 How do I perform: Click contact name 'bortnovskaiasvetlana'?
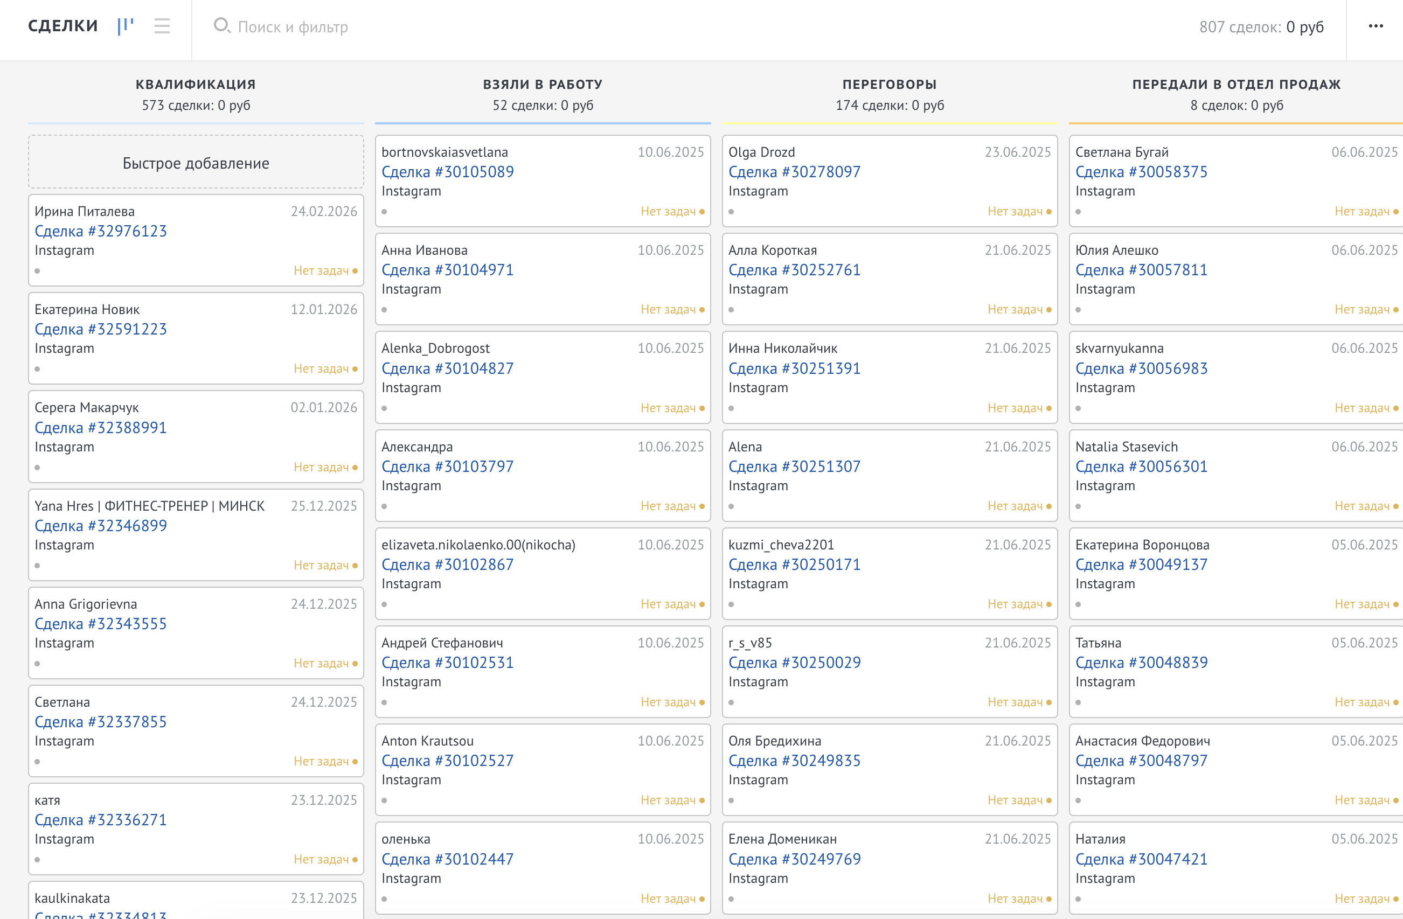point(444,152)
